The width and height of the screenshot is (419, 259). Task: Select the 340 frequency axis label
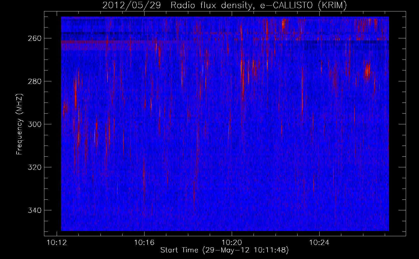point(34,210)
